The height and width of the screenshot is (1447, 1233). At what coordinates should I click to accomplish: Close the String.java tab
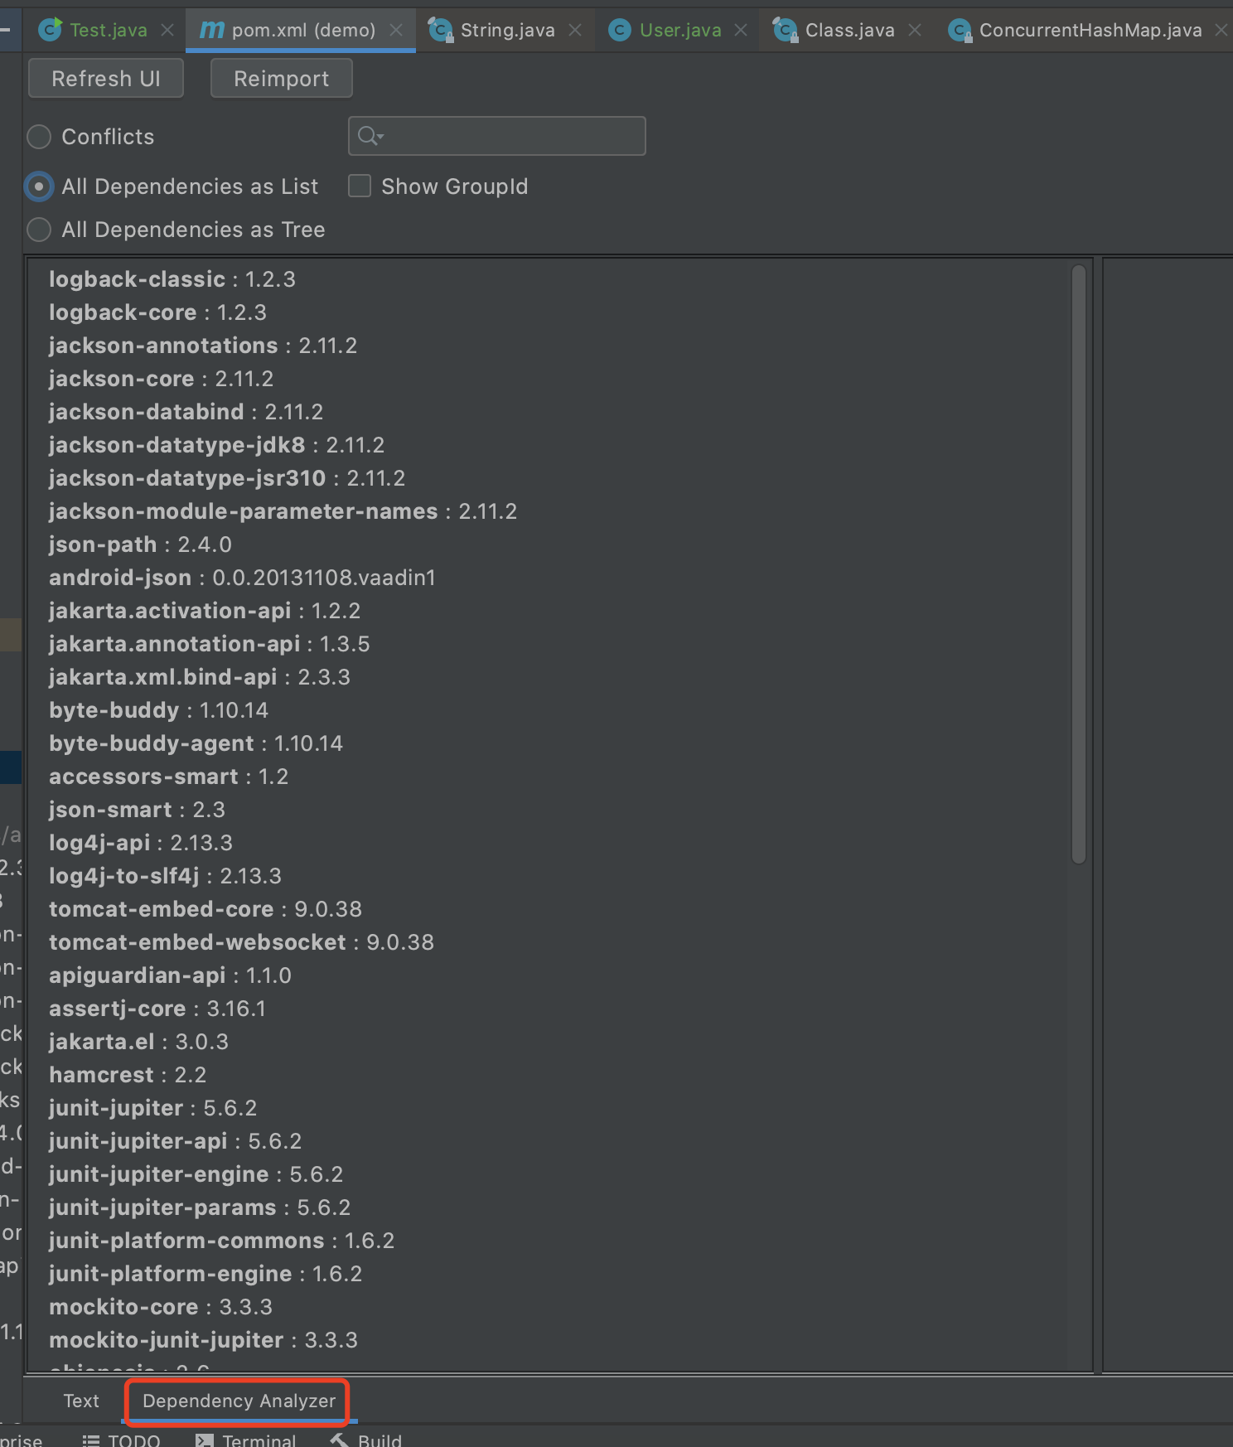coord(575,31)
